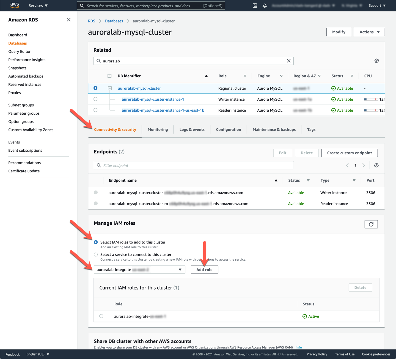The width and height of the screenshot is (396, 359).
Task: Refresh the Manage IAM roles panel
Action: pyautogui.click(x=371, y=224)
